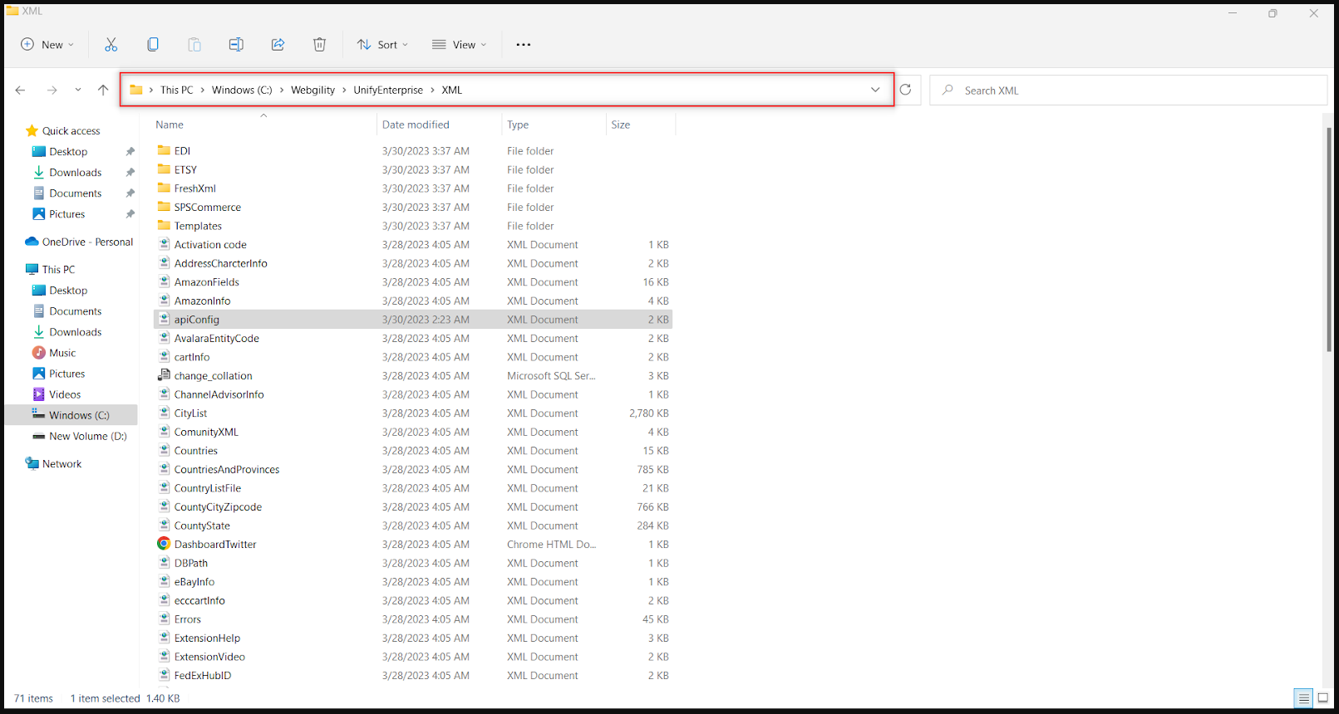Open the New item dropdown
Viewport: 1339px width, 714px height.
[47, 45]
